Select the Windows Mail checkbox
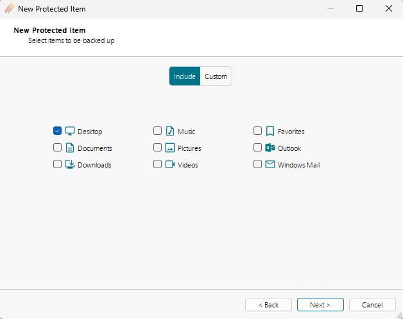 tap(257, 164)
